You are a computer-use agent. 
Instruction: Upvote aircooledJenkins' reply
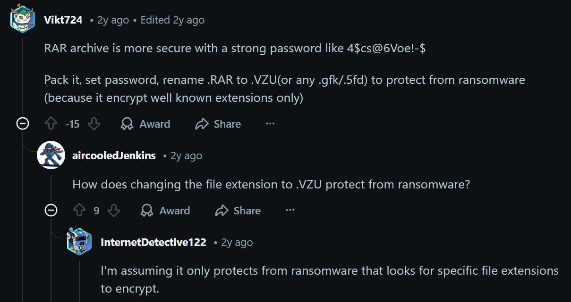(79, 211)
